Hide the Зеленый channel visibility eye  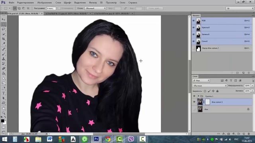tap(194, 35)
